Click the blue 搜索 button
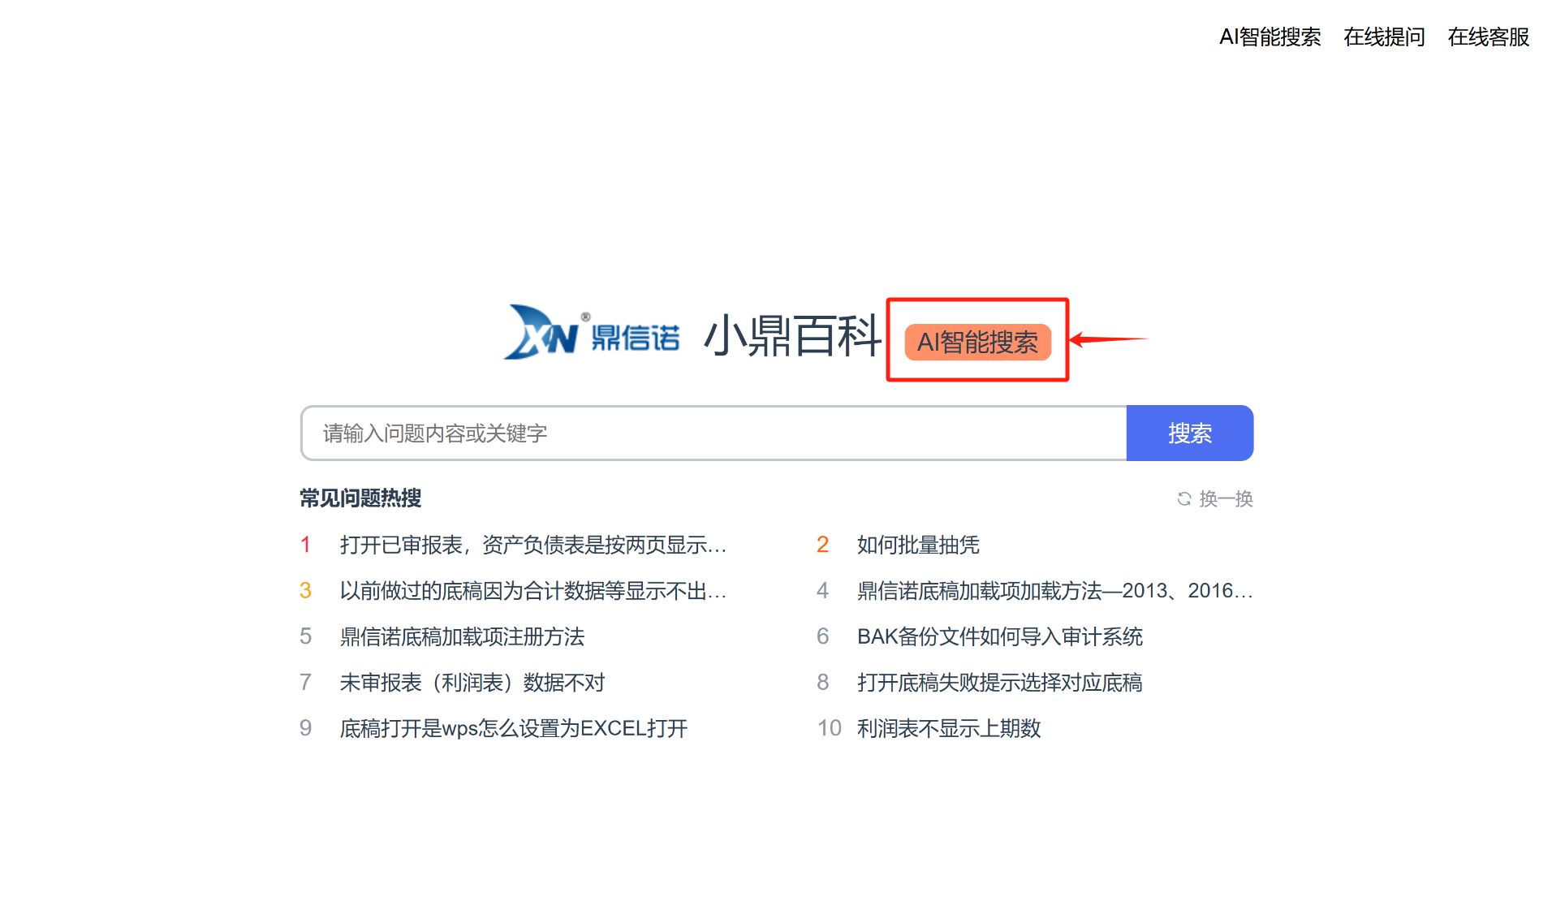1552x897 pixels. pos(1189,433)
